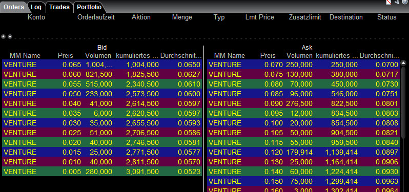
Task: Select ask price 0.115
Action: click(274, 142)
